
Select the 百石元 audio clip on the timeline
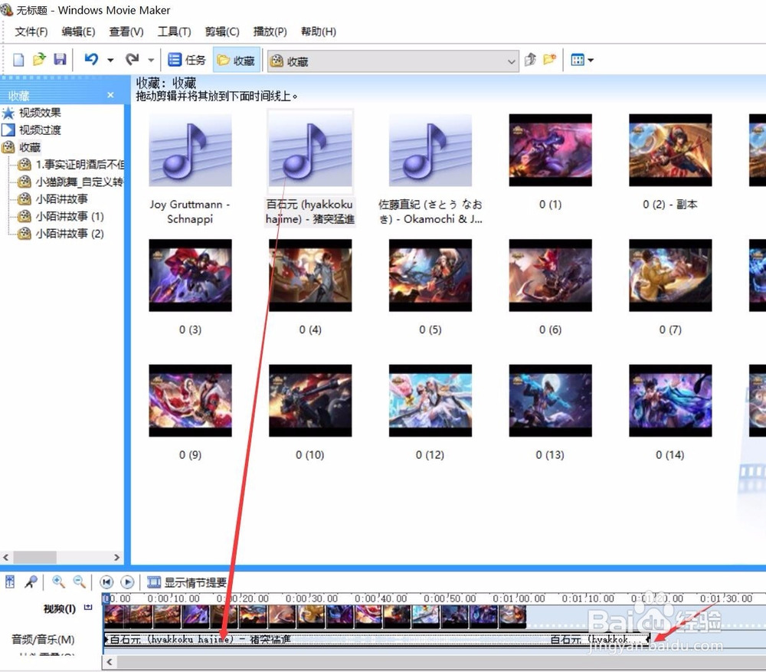pos(377,639)
